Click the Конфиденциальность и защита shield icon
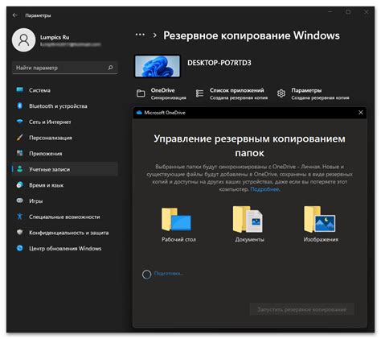The height and width of the screenshot is (339, 381). [20, 232]
